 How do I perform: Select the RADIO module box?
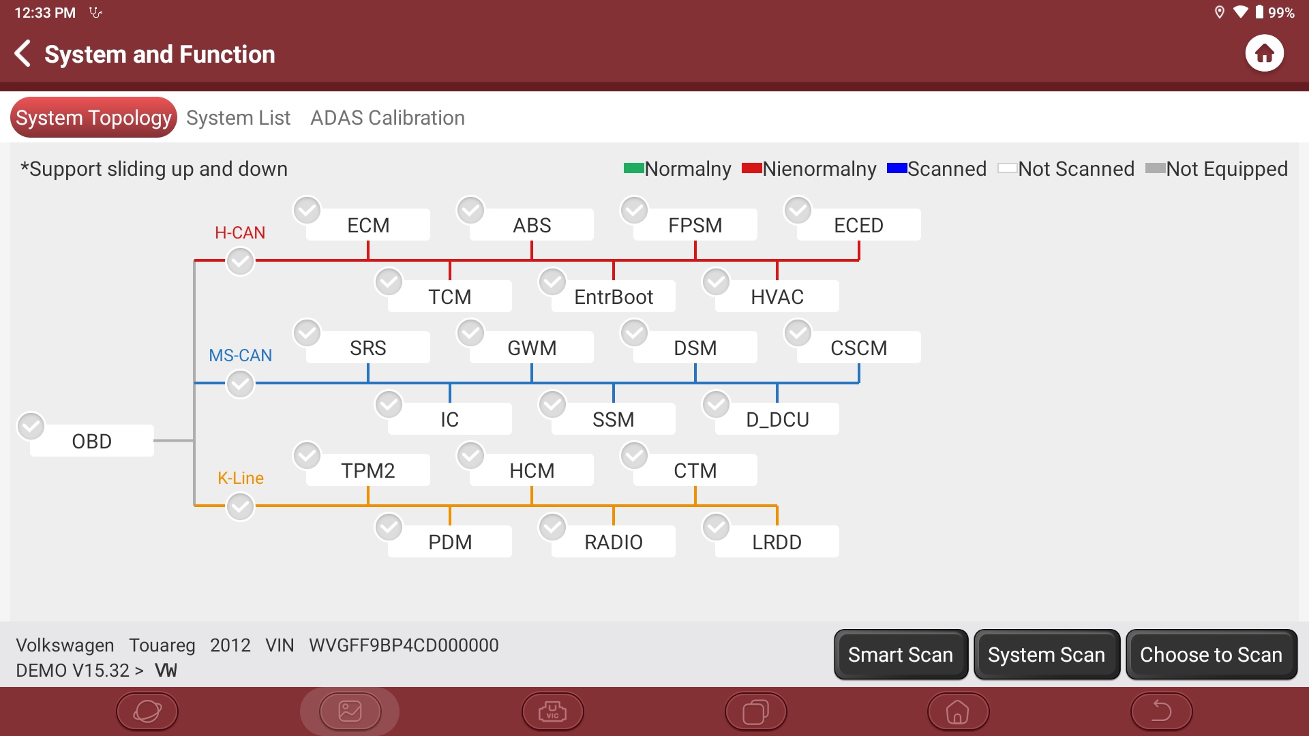coord(613,542)
